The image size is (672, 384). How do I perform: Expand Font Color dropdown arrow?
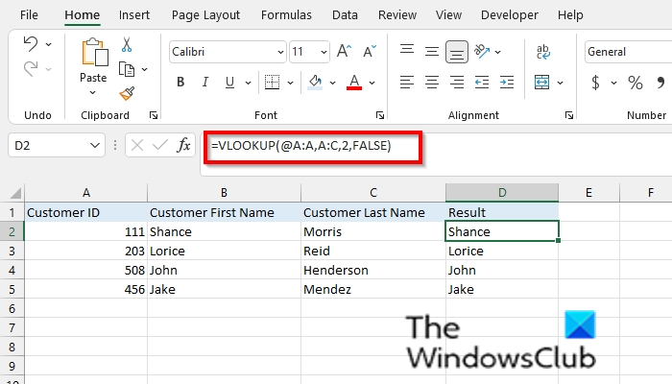click(x=372, y=83)
